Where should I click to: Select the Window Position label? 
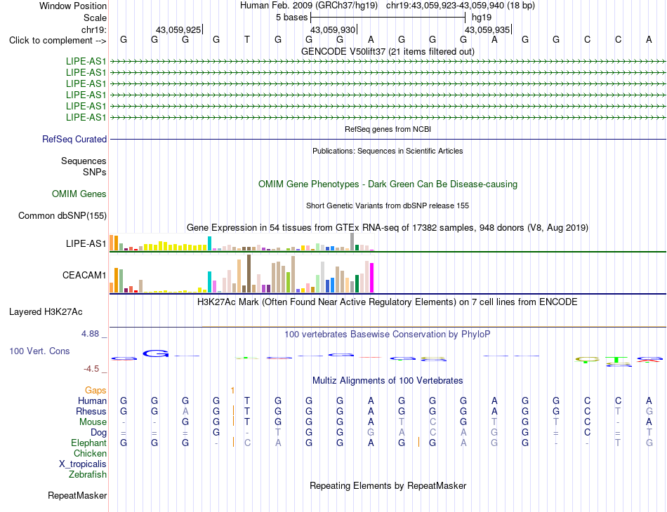[x=73, y=6]
